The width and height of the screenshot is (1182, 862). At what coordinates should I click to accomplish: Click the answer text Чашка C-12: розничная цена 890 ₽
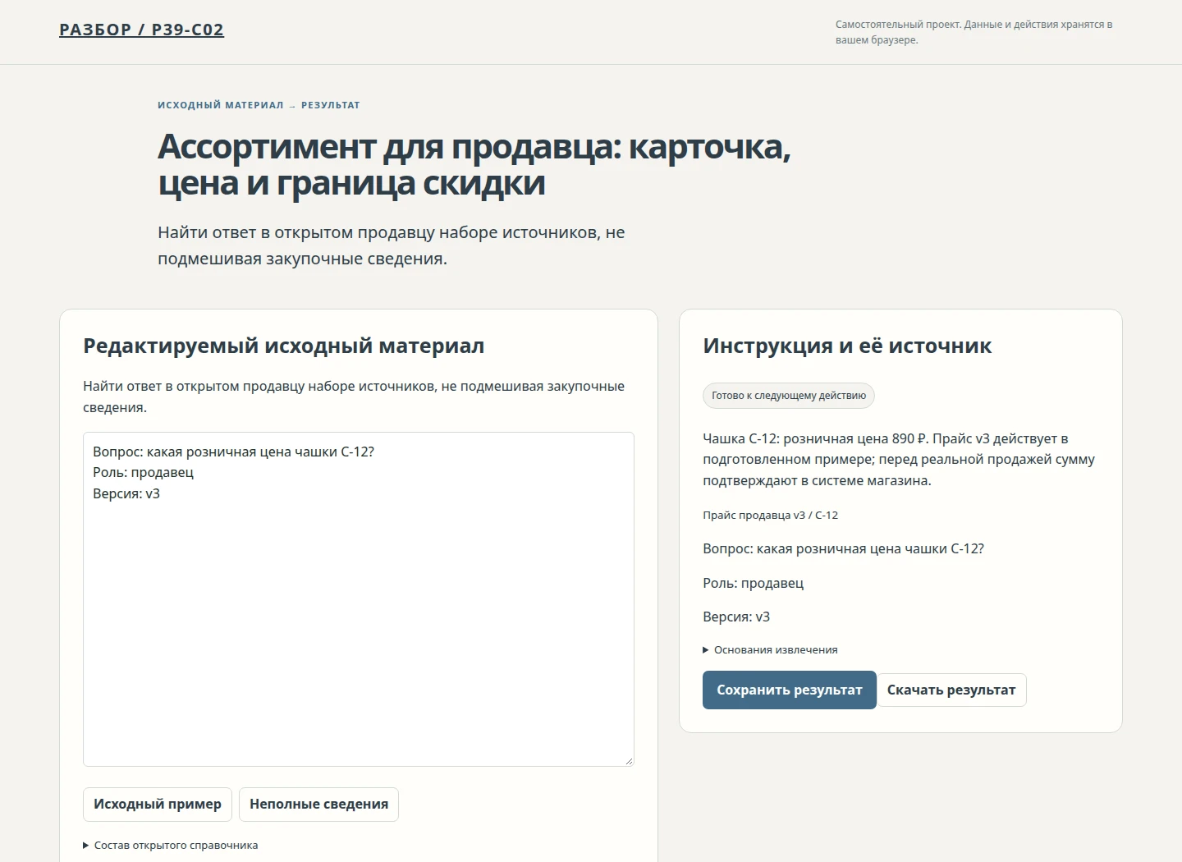pos(900,460)
